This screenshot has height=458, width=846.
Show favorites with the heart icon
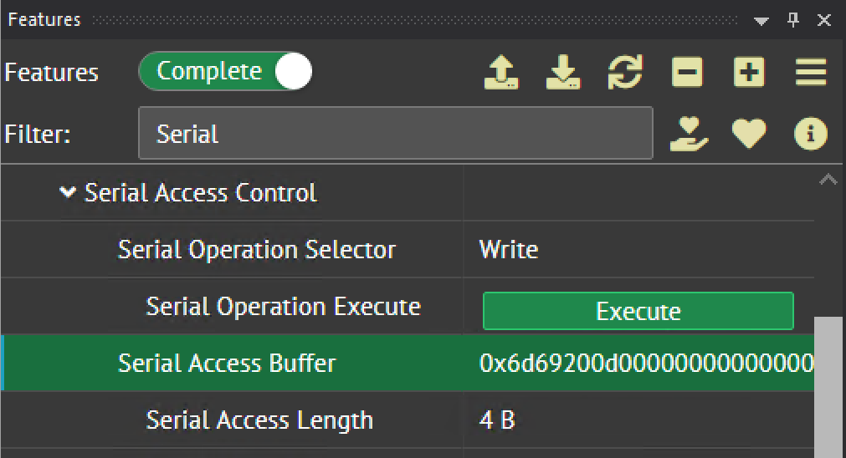[749, 134]
